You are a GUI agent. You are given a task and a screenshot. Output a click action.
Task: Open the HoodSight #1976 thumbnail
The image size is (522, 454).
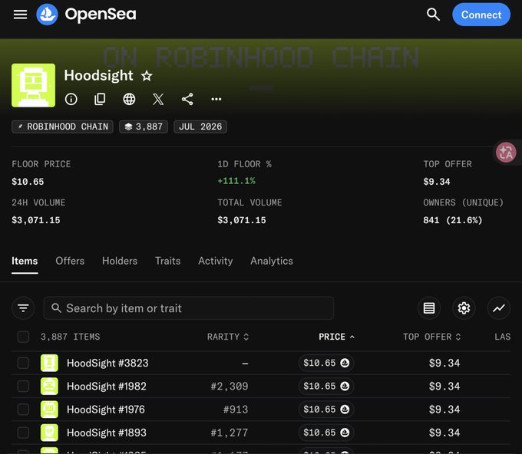[49, 410]
